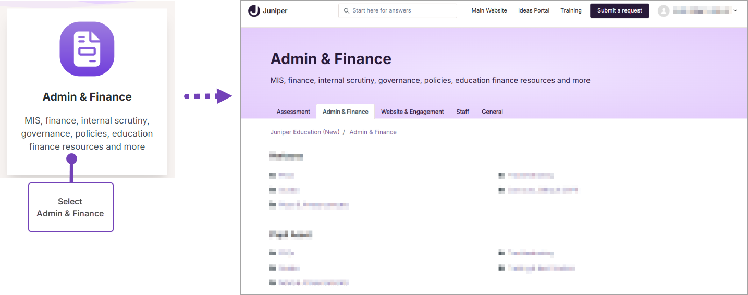This screenshot has height=295, width=748.
Task: Click the 'Admin & Finance' page heading
Action: tap(331, 59)
